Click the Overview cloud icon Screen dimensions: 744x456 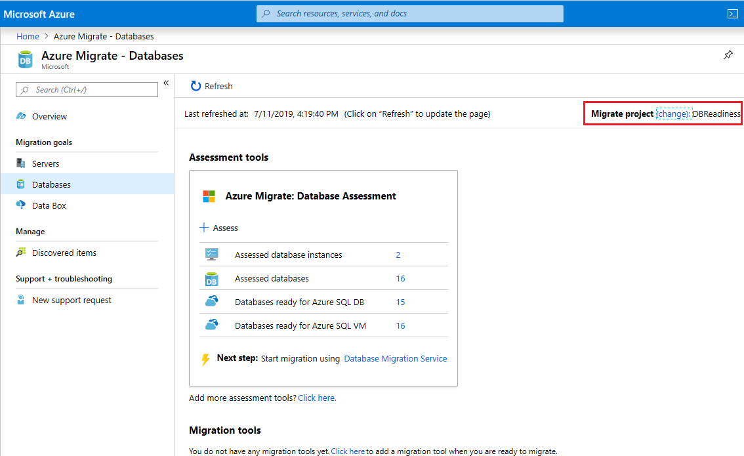[21, 116]
